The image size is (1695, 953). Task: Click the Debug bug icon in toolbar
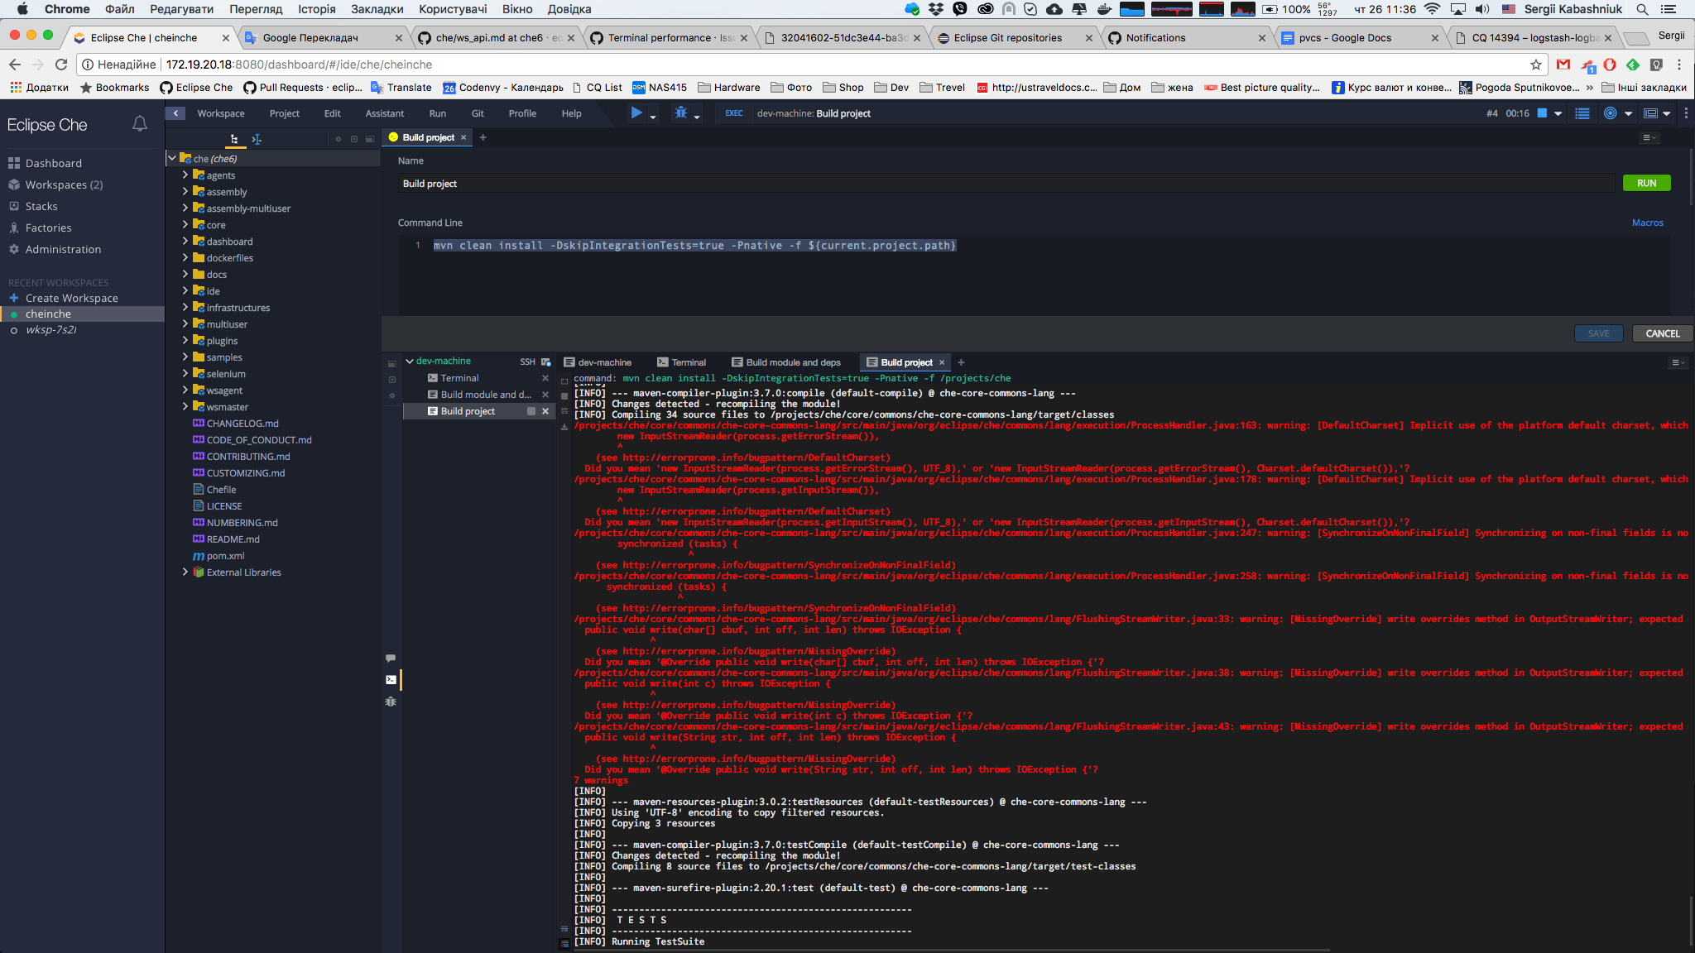click(x=680, y=113)
